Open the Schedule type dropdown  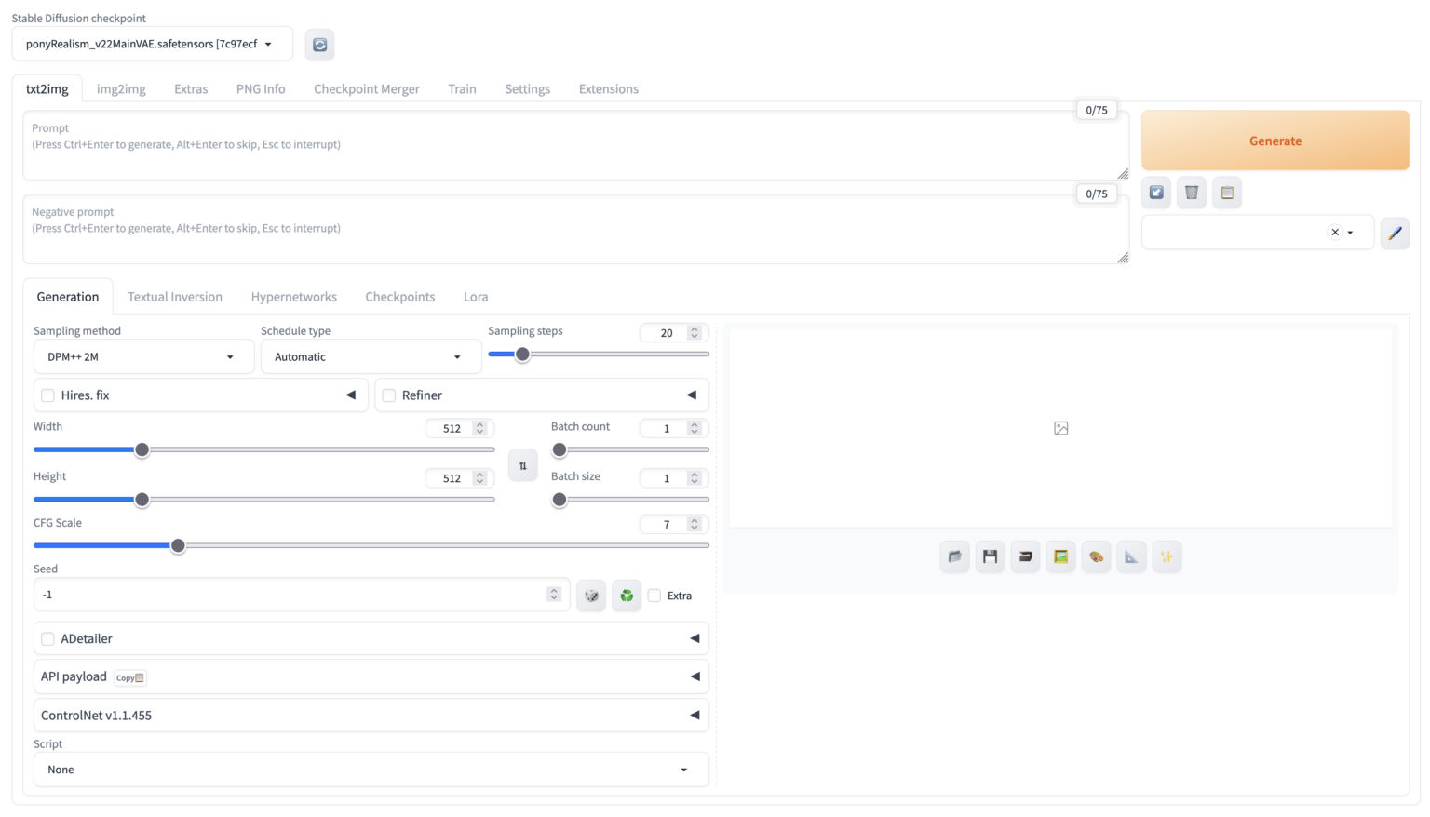[370, 357]
